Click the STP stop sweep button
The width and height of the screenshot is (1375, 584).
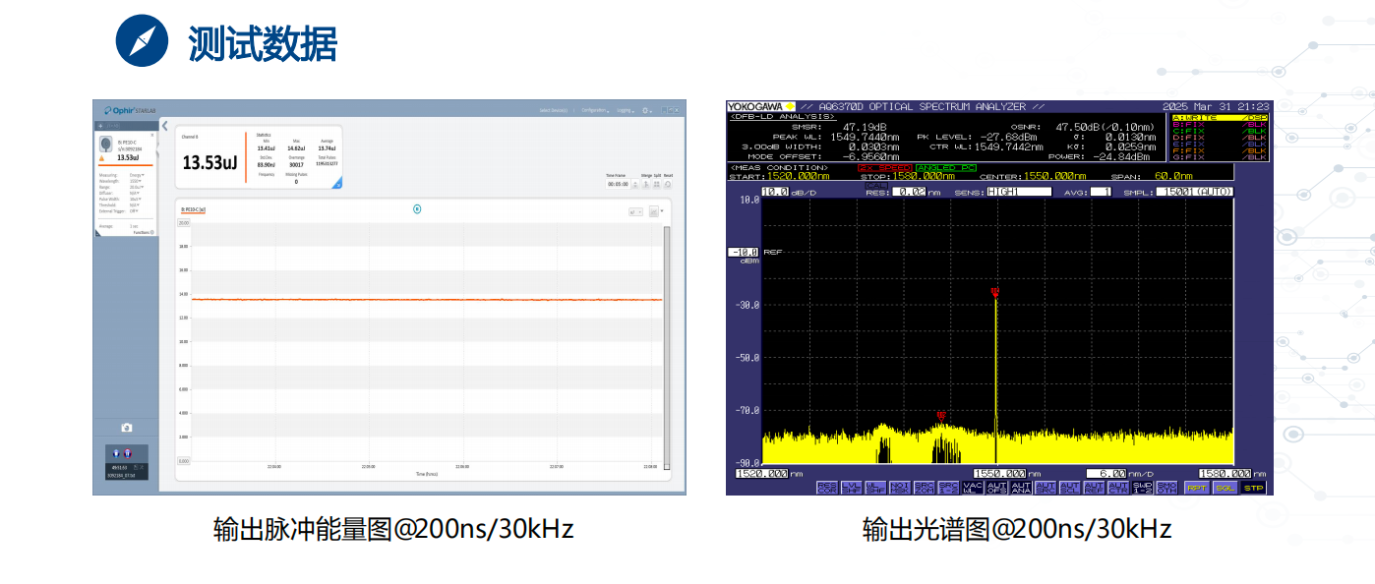(x=1252, y=488)
